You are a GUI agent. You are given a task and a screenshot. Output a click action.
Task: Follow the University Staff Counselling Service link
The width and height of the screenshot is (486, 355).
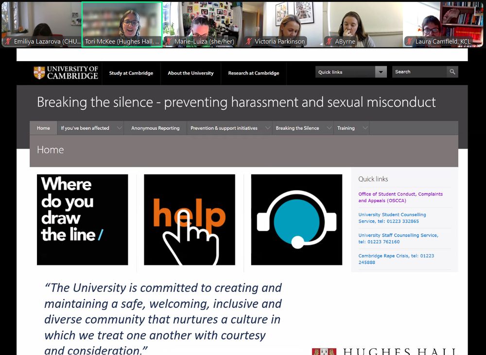[x=399, y=239]
